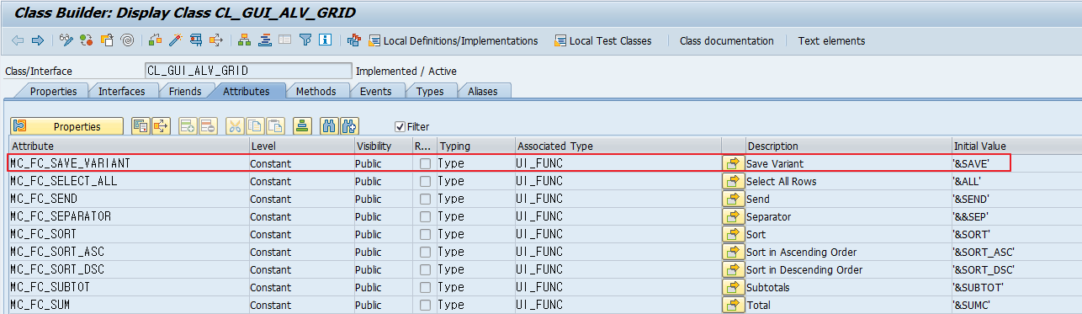The width and height of the screenshot is (1082, 314).
Task: Click the 'Sort in Ascending Order' description cell
Action: point(848,252)
